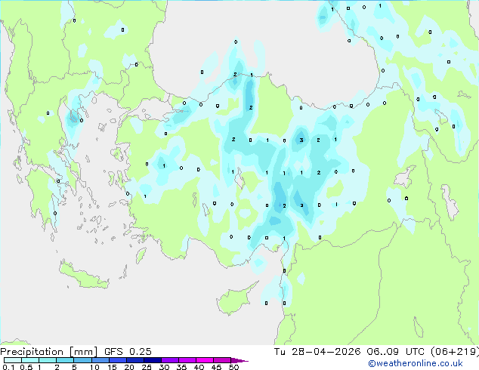Click the 0.5–1 mm legend color swatch

click(x=30, y=360)
